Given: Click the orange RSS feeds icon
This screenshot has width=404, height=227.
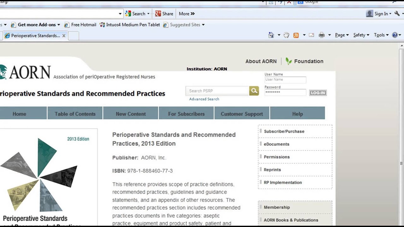Looking at the screenshot, I should pos(296,35).
